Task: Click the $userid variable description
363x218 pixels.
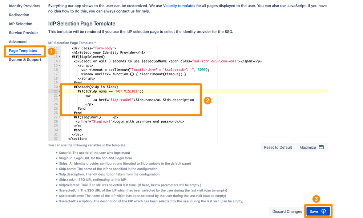Action: 94,153
